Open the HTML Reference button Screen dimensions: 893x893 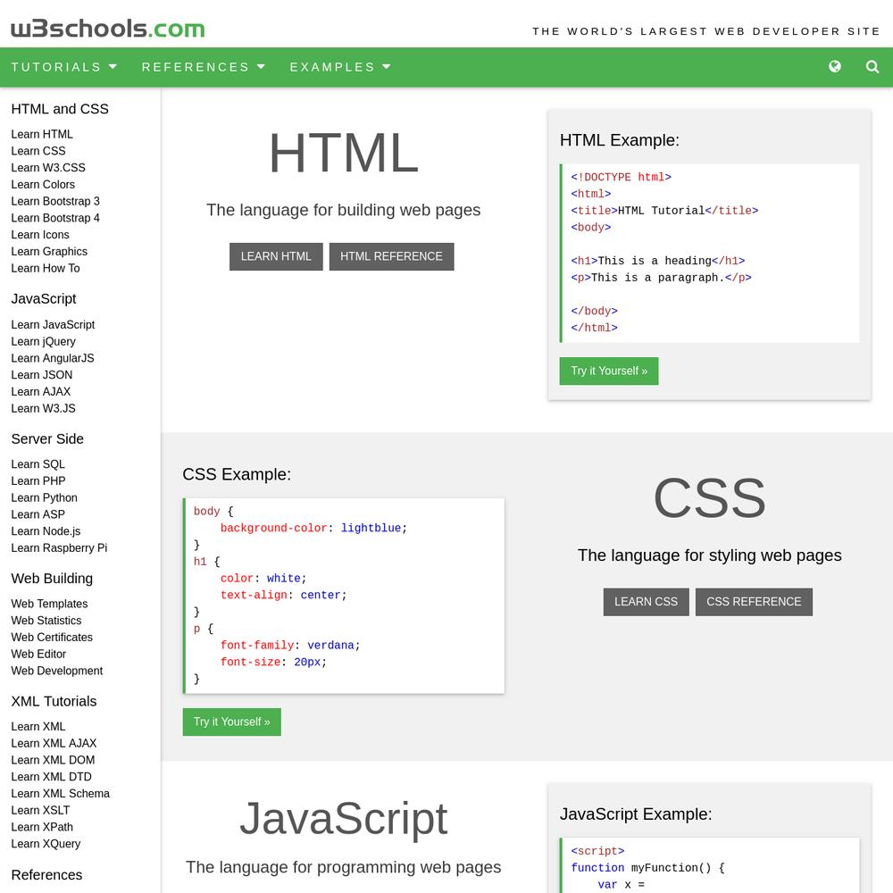click(x=391, y=256)
